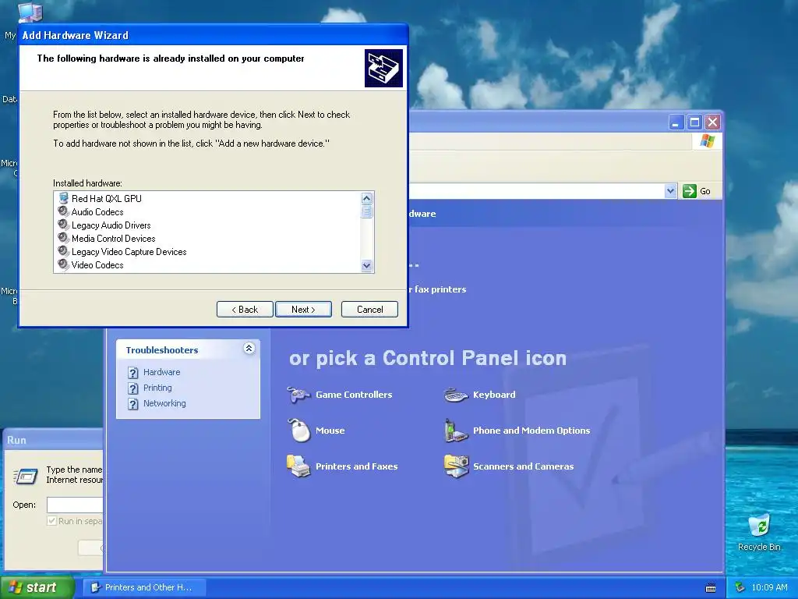Screen dimensions: 798x599
Task: Open the Start menu
Action: 37,587
